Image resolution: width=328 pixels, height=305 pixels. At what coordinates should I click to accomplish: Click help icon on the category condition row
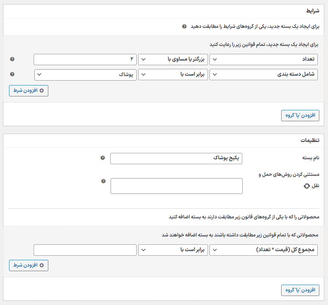click(x=12, y=74)
